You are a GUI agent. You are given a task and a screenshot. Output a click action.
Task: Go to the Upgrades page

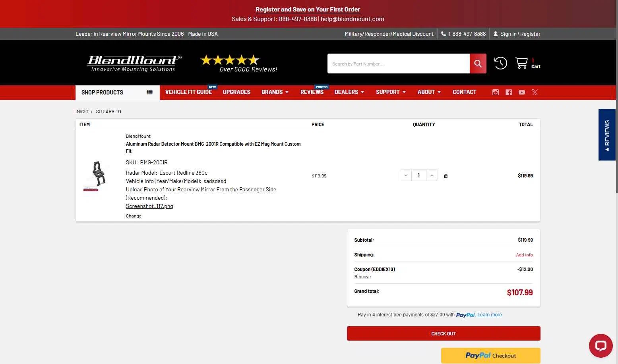236,92
